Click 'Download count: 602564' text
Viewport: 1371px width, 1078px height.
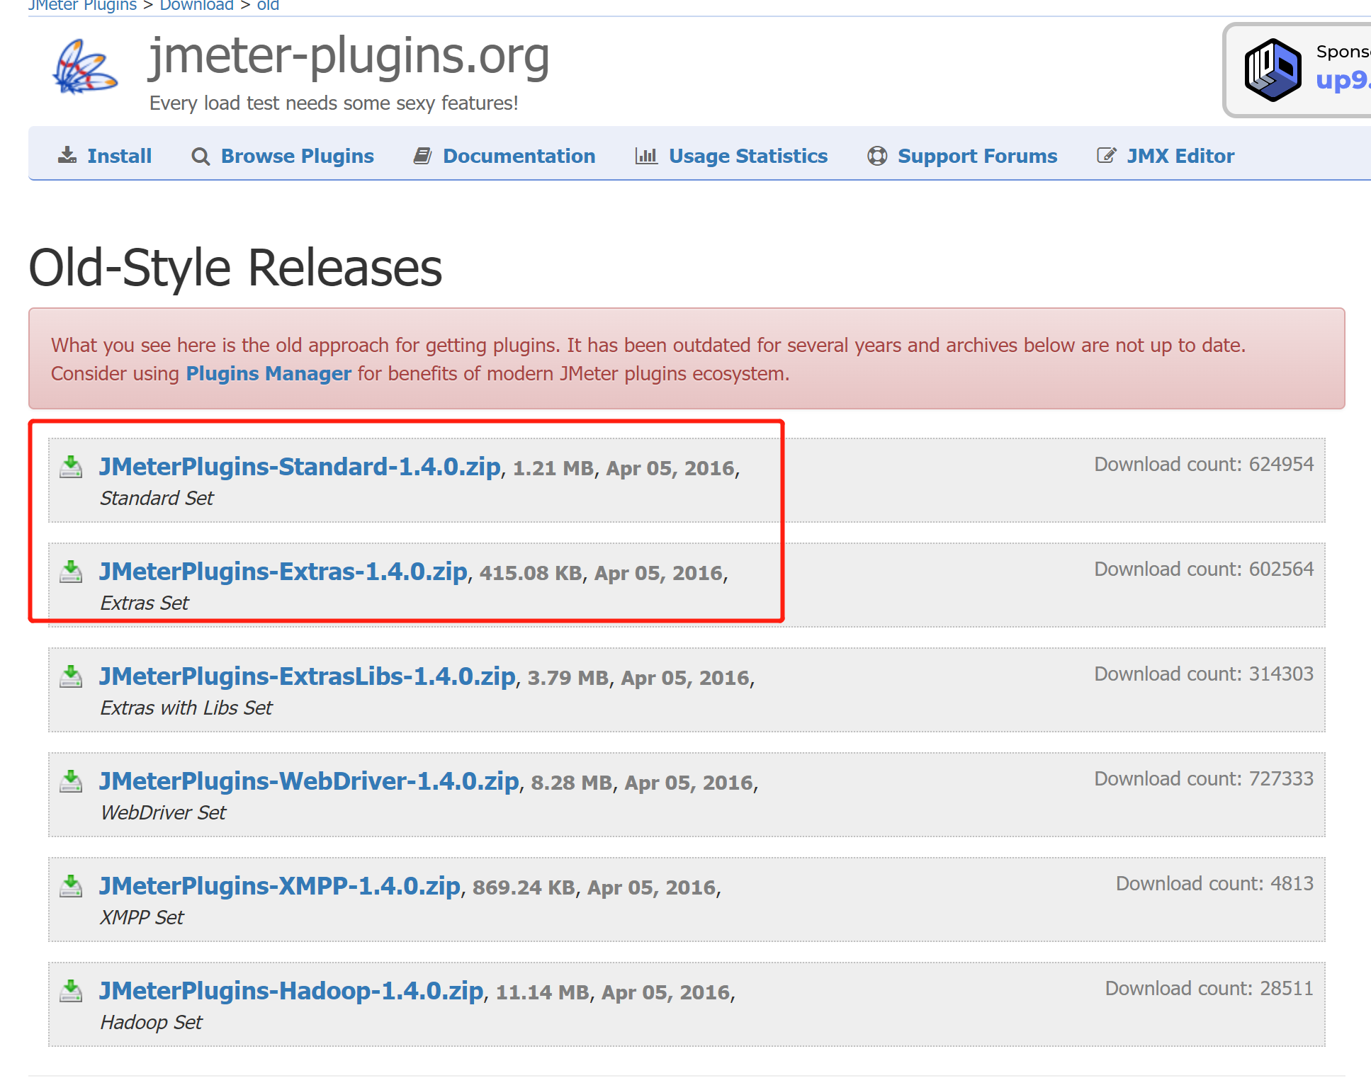click(x=1204, y=569)
